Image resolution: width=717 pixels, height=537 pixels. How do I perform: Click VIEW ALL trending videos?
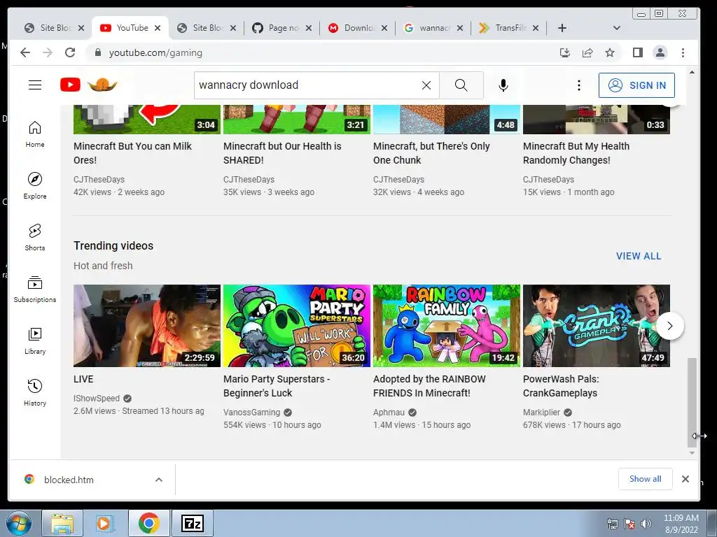639,256
